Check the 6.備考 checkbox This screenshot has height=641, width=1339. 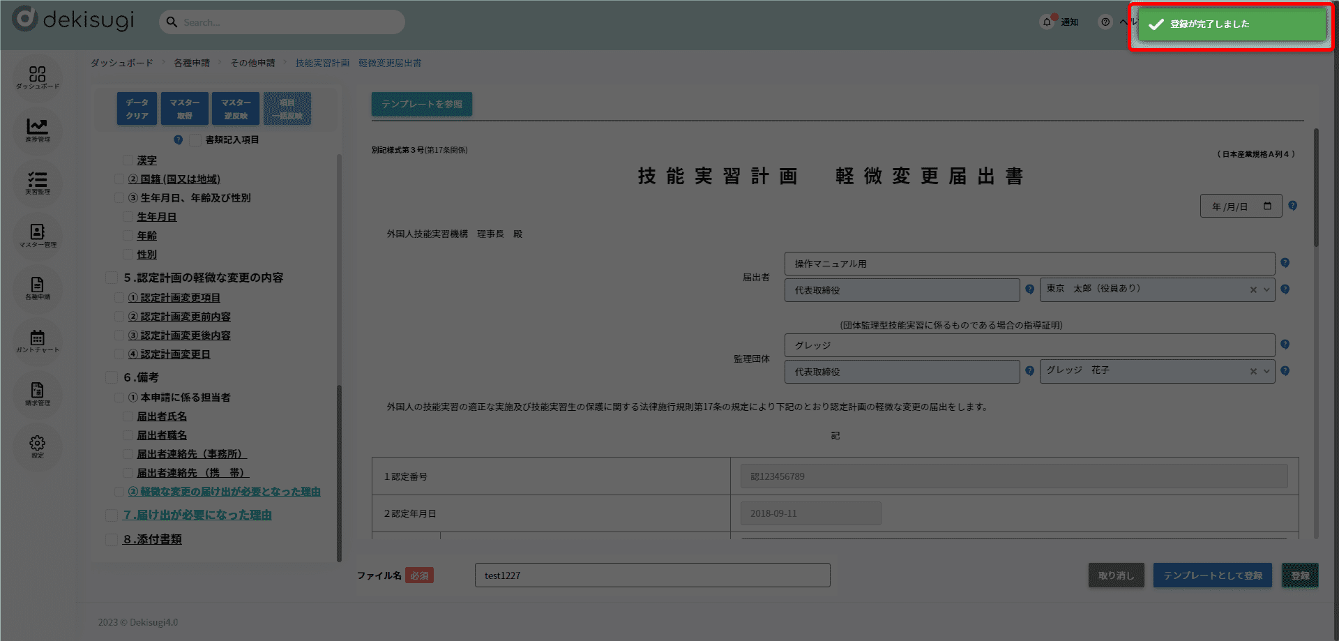click(112, 377)
